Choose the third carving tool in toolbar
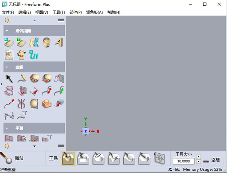Image resolution: width=227 pixels, height=173 pixels. click(98, 159)
